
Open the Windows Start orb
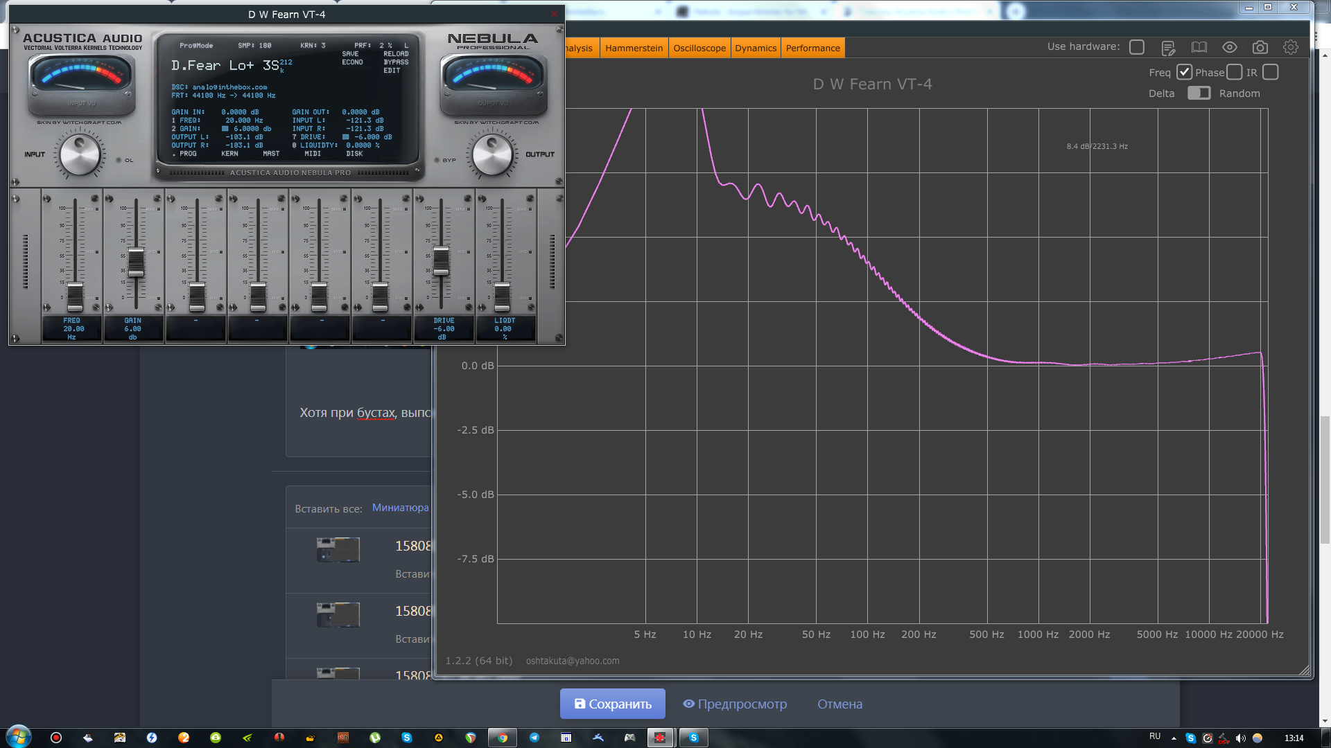click(x=18, y=737)
